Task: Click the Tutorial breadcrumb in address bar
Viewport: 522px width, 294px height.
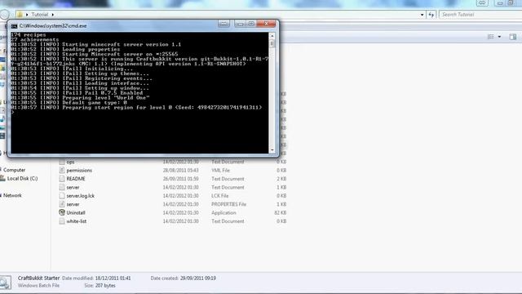Action: tap(40, 15)
